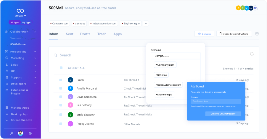Open Mobile Setup instructions

[234, 34]
